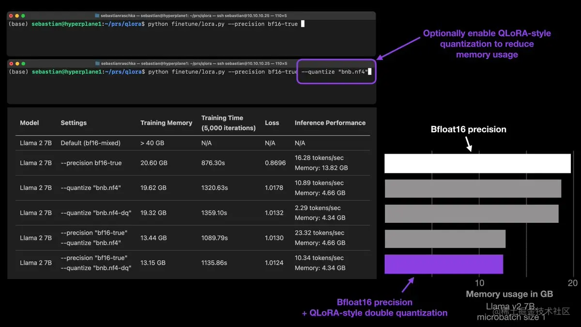Minimize the terminal running only --precision bf16-true
581x327 pixels.
(x=17, y=16)
